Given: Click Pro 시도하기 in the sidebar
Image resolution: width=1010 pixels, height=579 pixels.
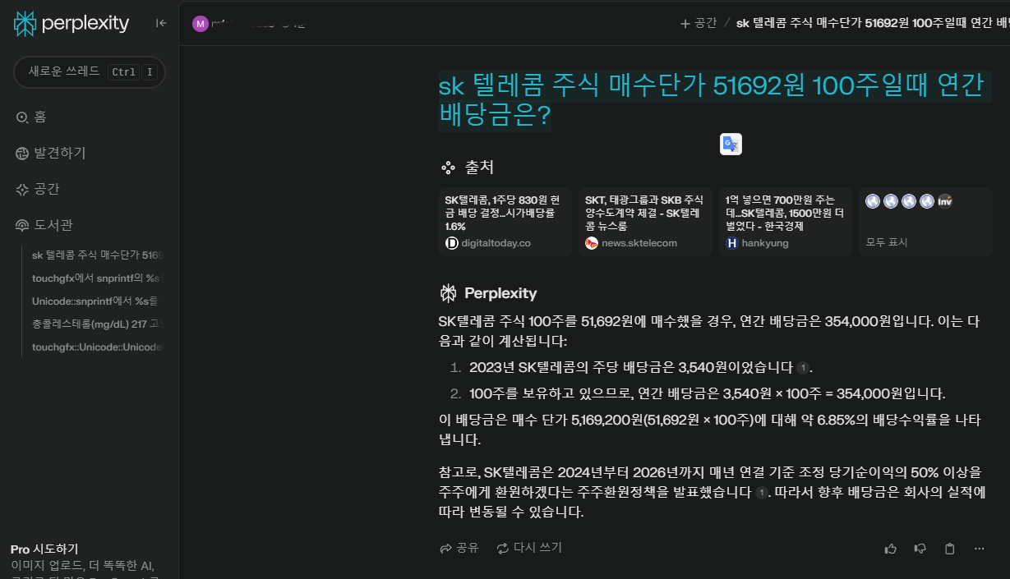Looking at the screenshot, I should click(44, 549).
